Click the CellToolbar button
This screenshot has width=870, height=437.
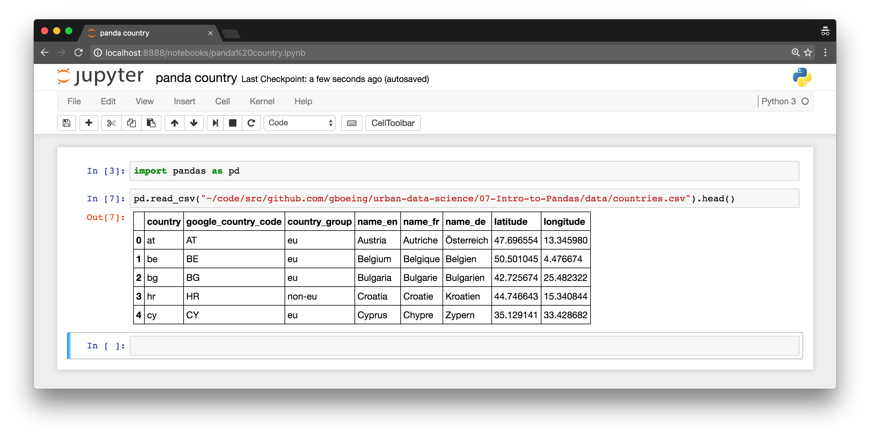pyautogui.click(x=393, y=123)
